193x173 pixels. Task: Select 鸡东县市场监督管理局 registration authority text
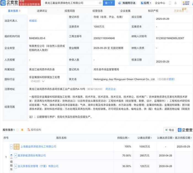[106, 69]
